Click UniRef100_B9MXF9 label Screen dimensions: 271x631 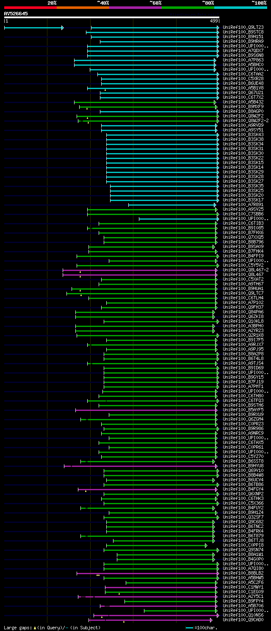243,107
